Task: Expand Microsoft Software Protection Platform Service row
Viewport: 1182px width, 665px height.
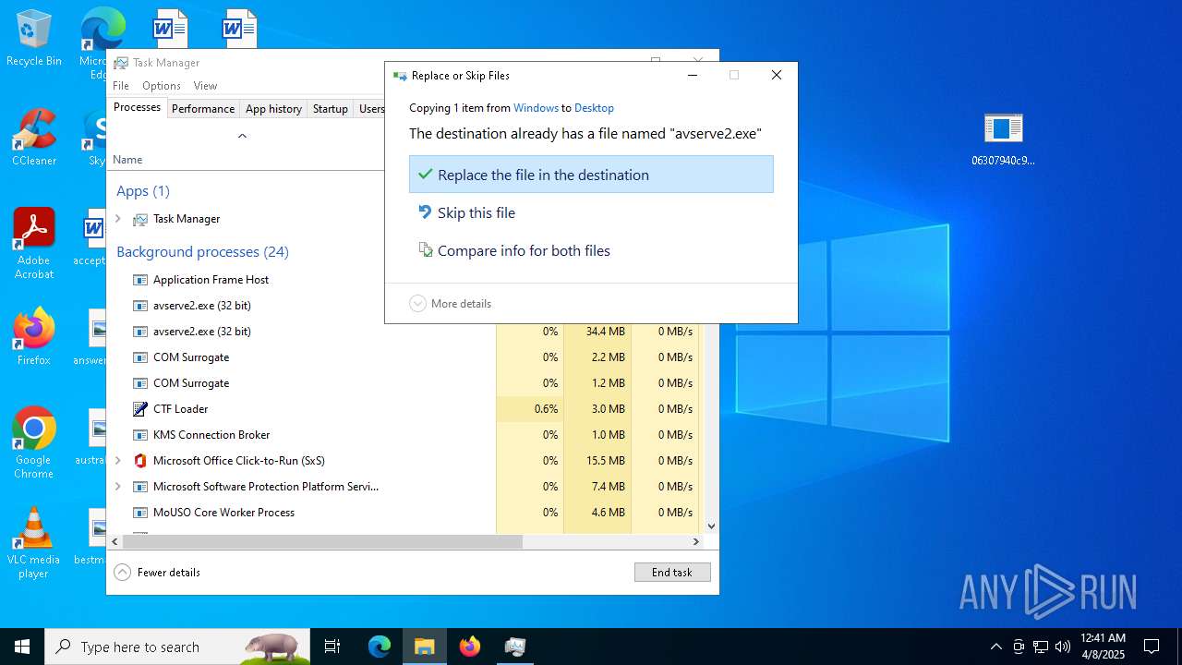Action: (x=117, y=487)
